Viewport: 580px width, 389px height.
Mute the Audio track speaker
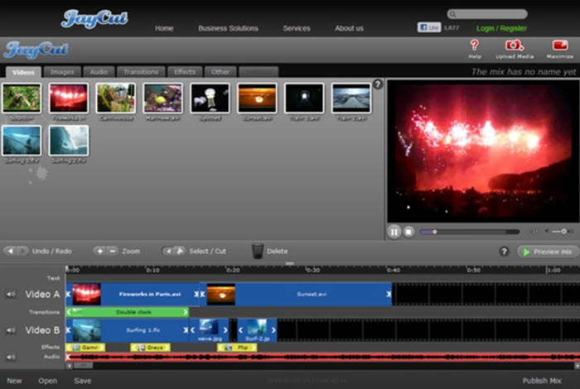[x=11, y=358]
